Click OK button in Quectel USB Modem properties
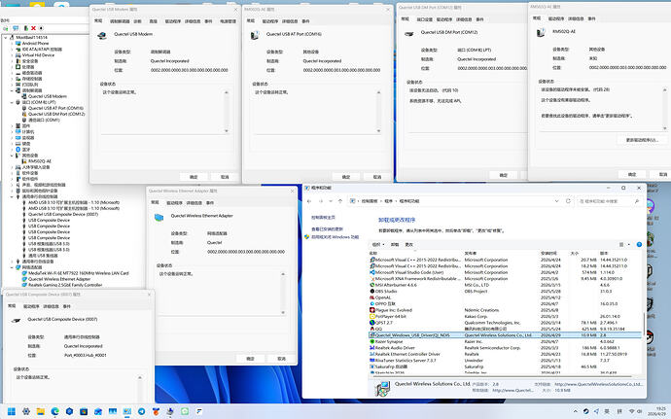The height and width of the screenshot is (419, 671). coord(194,177)
